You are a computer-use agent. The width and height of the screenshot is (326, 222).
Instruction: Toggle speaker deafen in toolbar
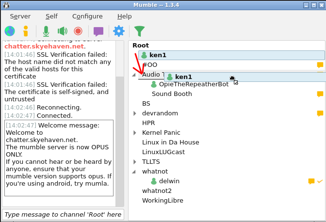point(62,32)
